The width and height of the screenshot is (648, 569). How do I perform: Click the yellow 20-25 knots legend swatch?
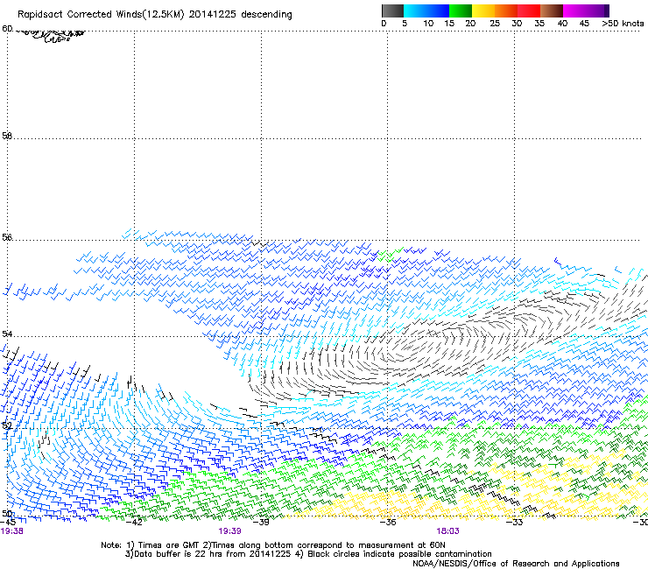pos(483,11)
